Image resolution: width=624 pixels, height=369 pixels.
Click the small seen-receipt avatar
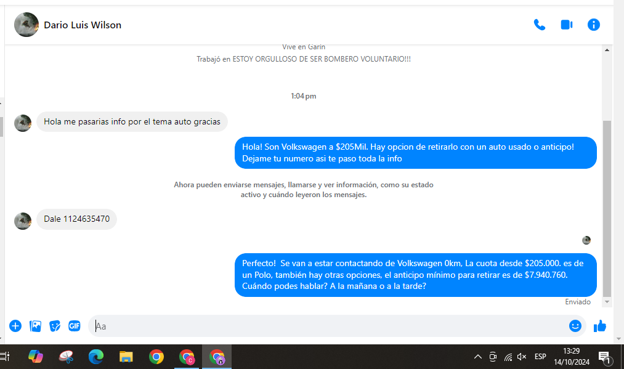pyautogui.click(x=586, y=240)
